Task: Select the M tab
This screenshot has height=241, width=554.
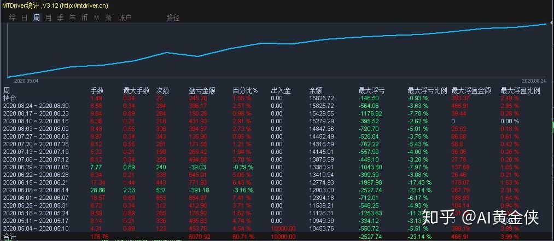Action: (96, 18)
